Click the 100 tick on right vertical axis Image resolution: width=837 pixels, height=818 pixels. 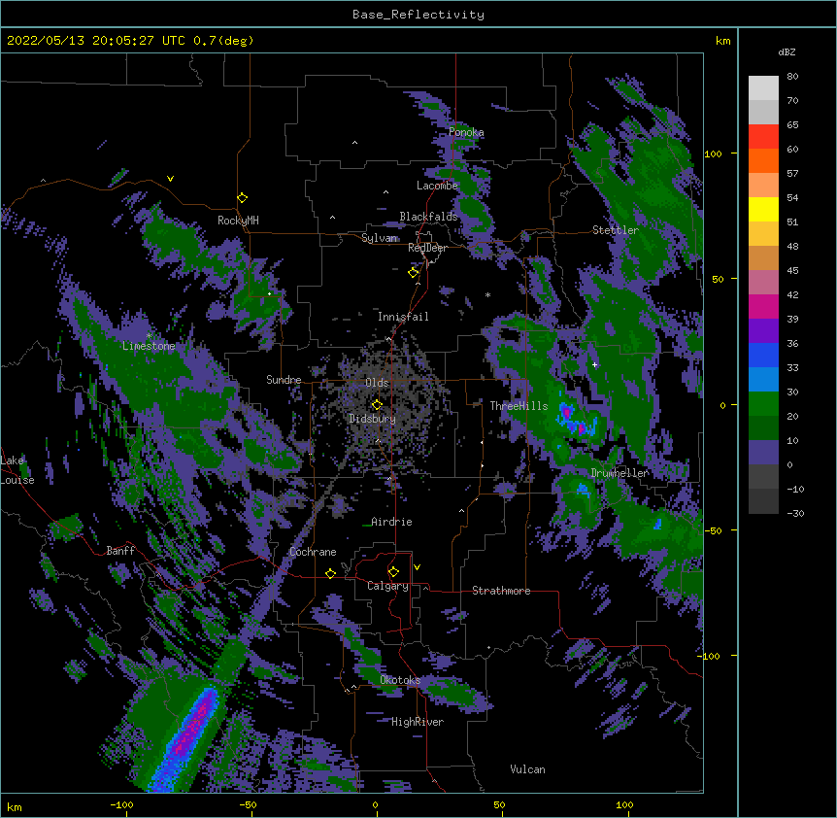[713, 153]
